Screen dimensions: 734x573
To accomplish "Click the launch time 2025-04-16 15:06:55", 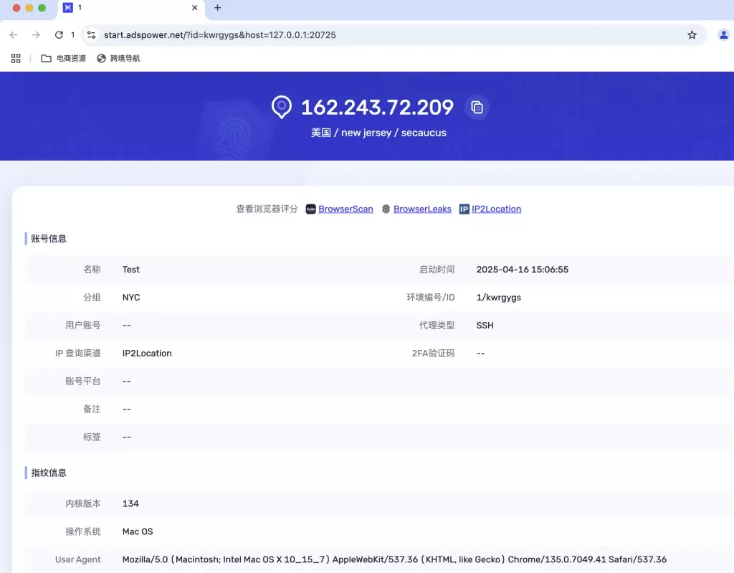I will (x=523, y=270).
